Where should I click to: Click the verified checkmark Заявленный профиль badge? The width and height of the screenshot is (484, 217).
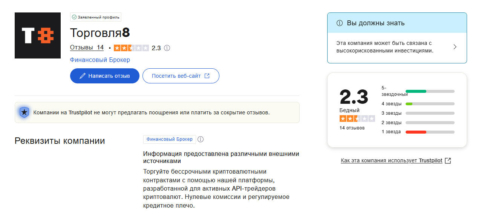click(x=96, y=17)
